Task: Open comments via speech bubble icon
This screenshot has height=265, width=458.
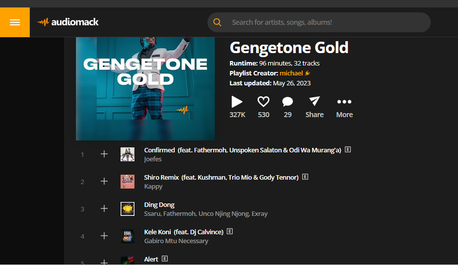Action: [287, 102]
